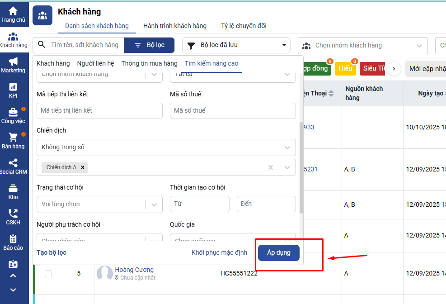Select the Thông tin mua hàng tab
Screen dimensions: 446x304
coord(149,63)
